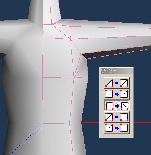Select the remove-diagonal merge-to-quad tool

pos(117,128)
